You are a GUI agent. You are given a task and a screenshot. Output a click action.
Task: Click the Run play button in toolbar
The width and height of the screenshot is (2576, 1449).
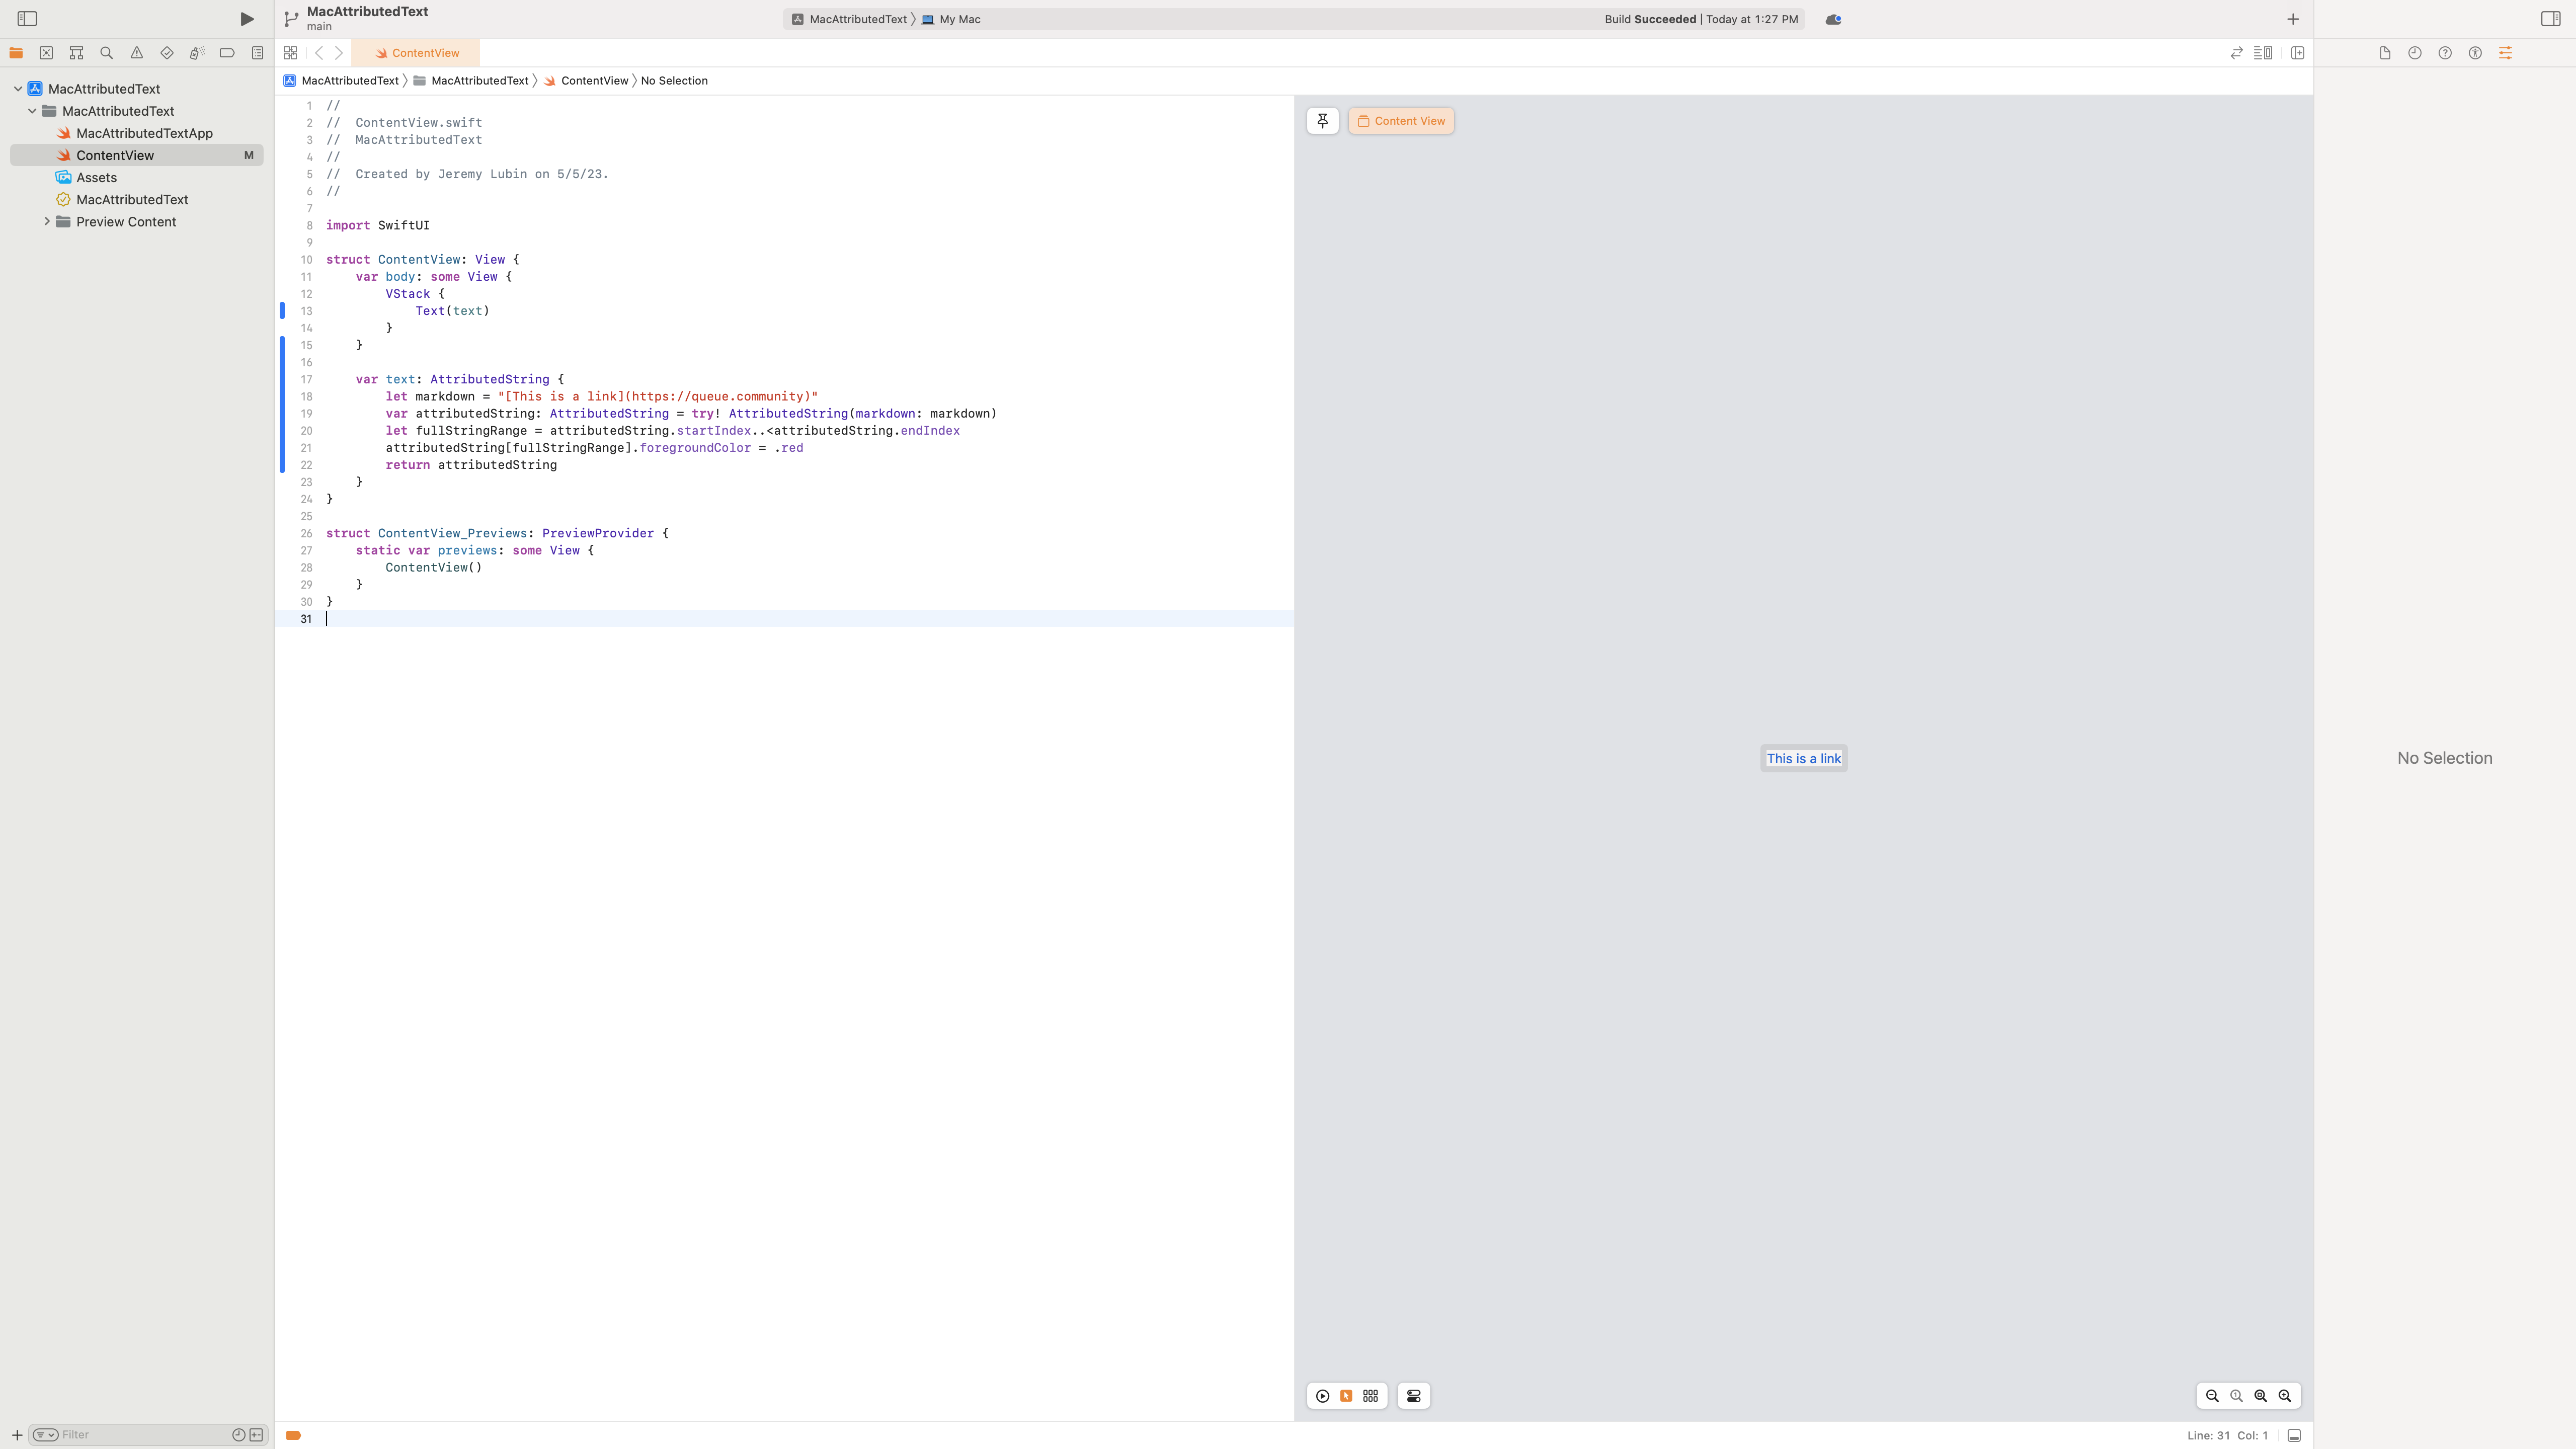246,19
